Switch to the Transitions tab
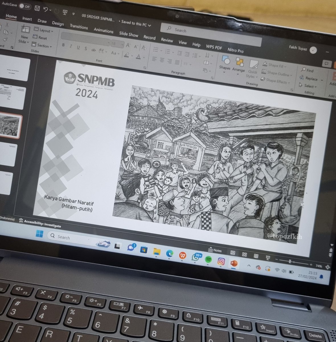336x342 pixels. (x=79, y=27)
